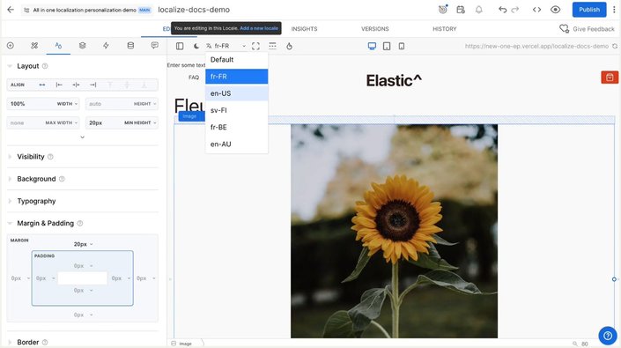The width and height of the screenshot is (621, 348).
Task: Click Give Feedback
Action: 587,28
